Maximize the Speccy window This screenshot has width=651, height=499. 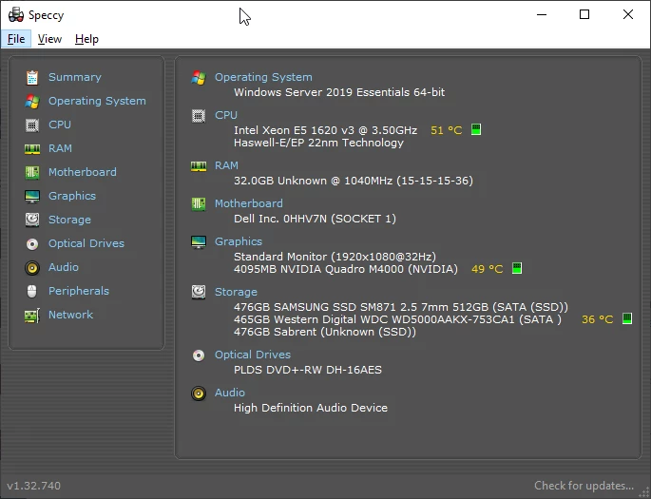584,14
